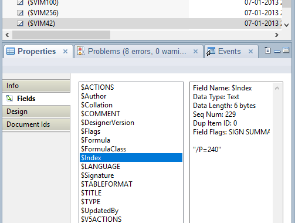The image size is (295, 223).
Task: Select the ($VIM256) view row
Action: click(142, 13)
